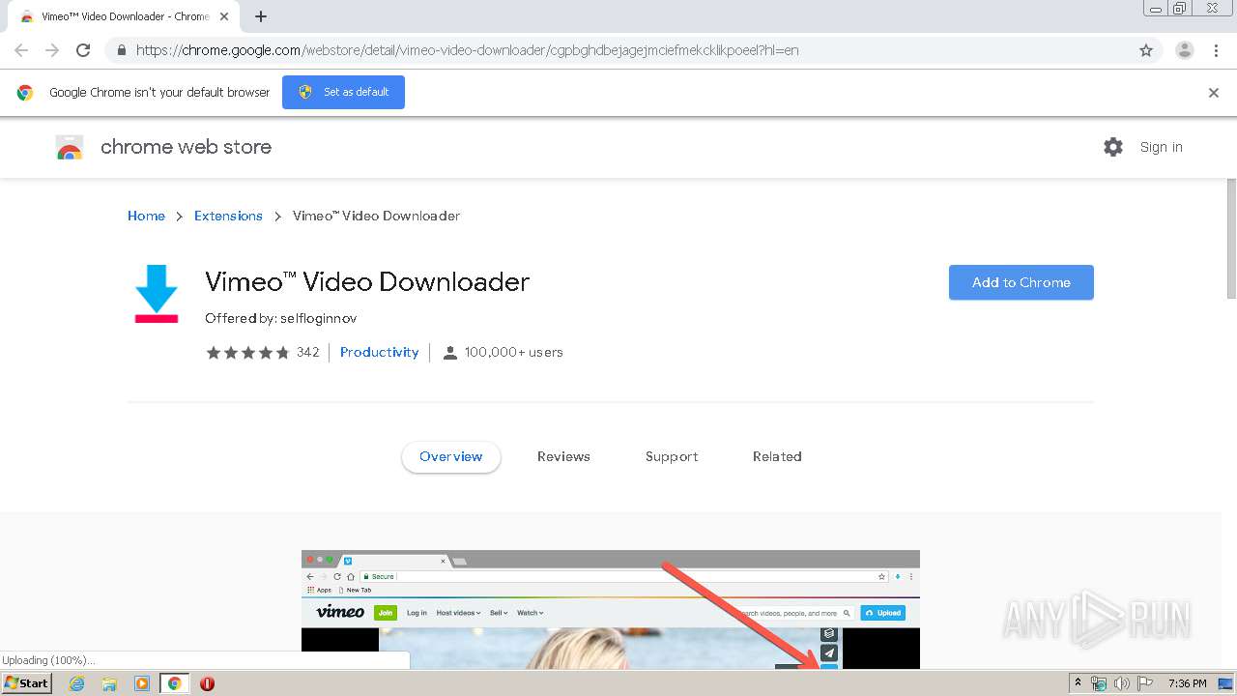Click the volume speaker tray icon
This screenshot has height=696, width=1237.
1121,683
